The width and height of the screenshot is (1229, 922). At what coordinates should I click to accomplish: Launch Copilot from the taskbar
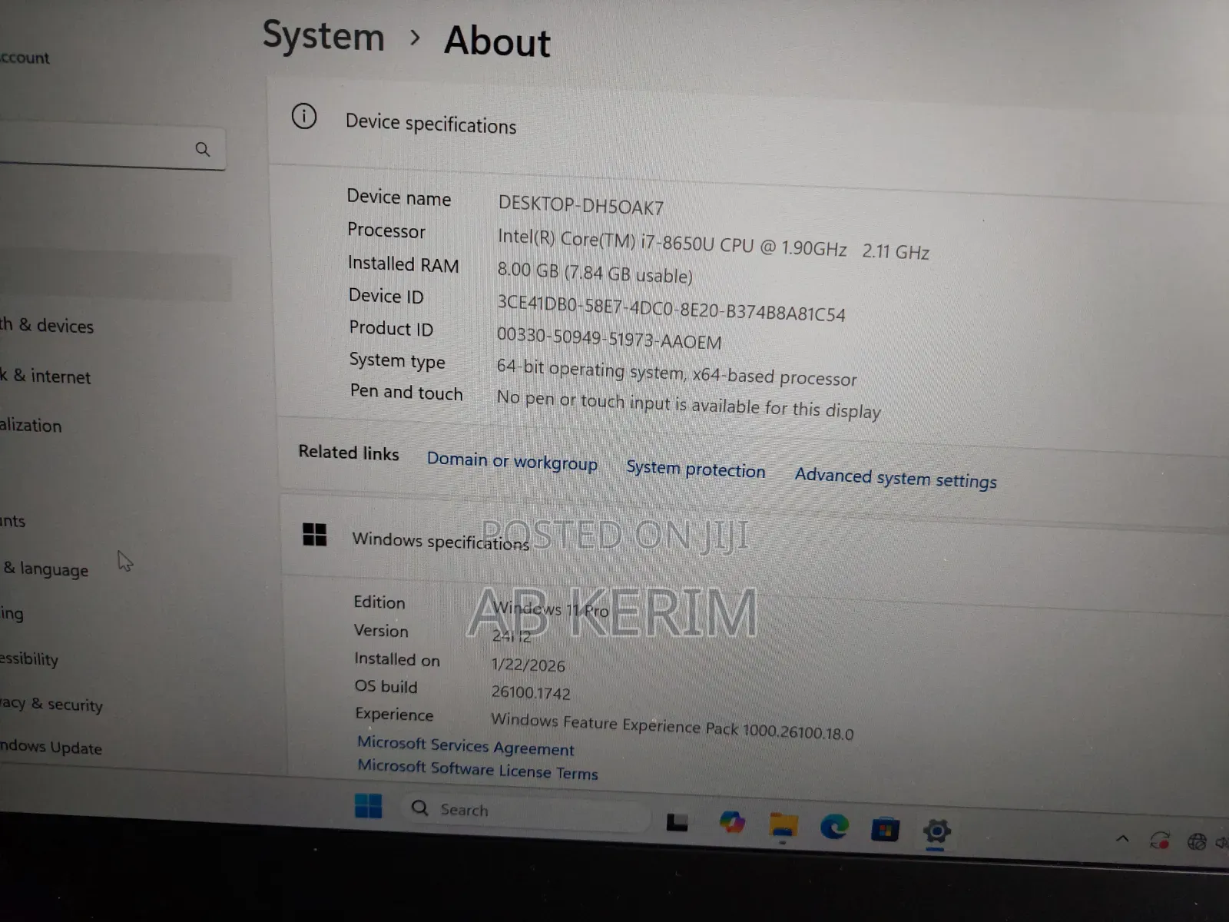732,823
